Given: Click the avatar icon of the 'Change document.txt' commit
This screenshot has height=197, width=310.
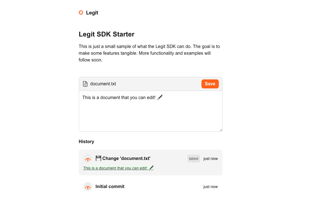Looking at the screenshot, I should [x=88, y=159].
